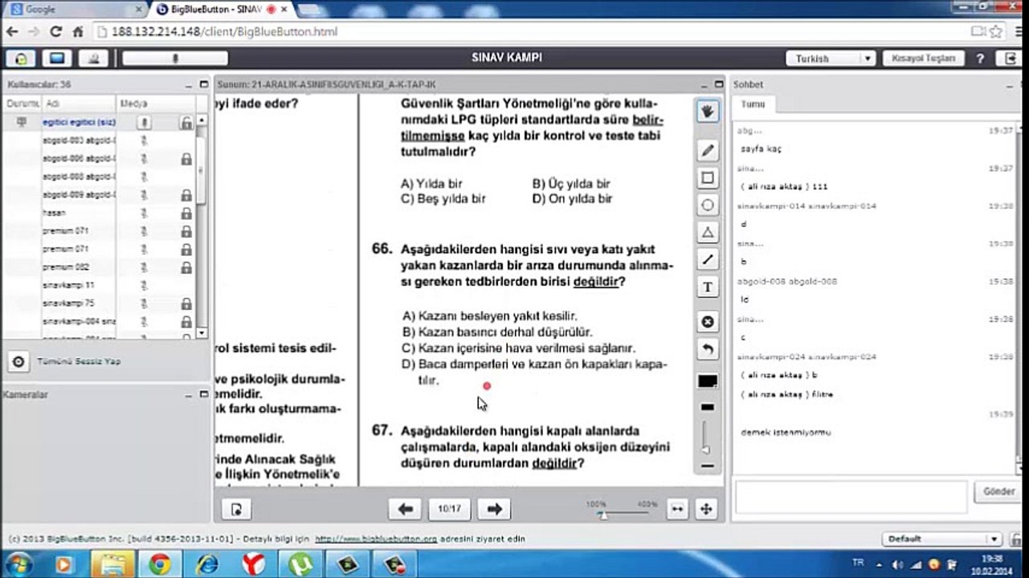
Task: Sort users by the Adı column
Action: 79,104
